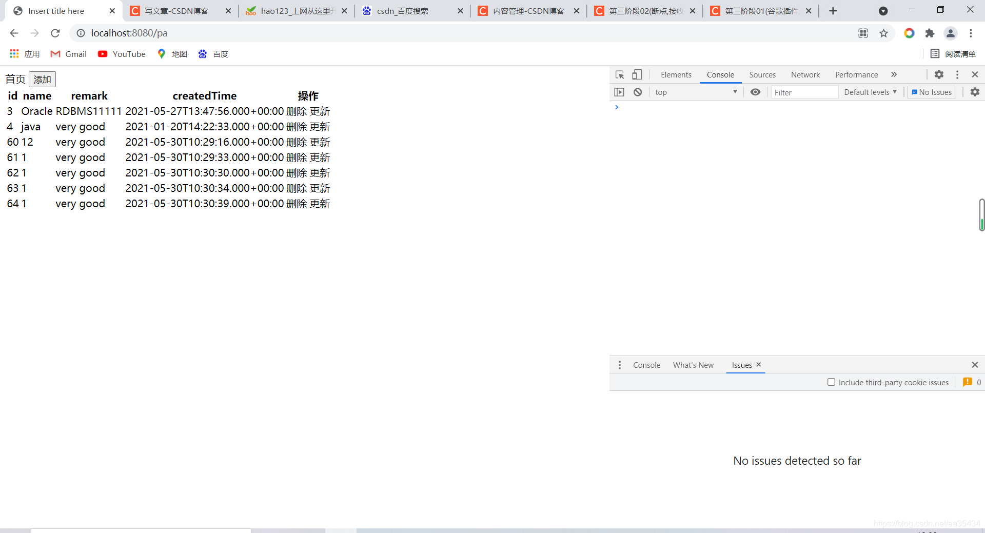Update the row with id 60
985x533 pixels.
320,142
